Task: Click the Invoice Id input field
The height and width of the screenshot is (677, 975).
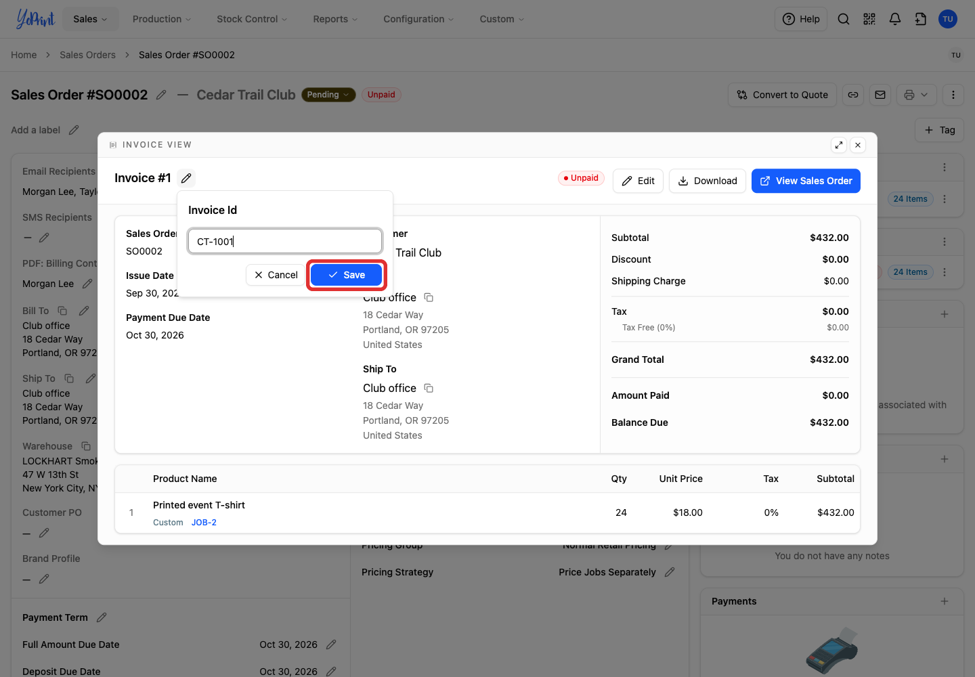Action: point(285,241)
